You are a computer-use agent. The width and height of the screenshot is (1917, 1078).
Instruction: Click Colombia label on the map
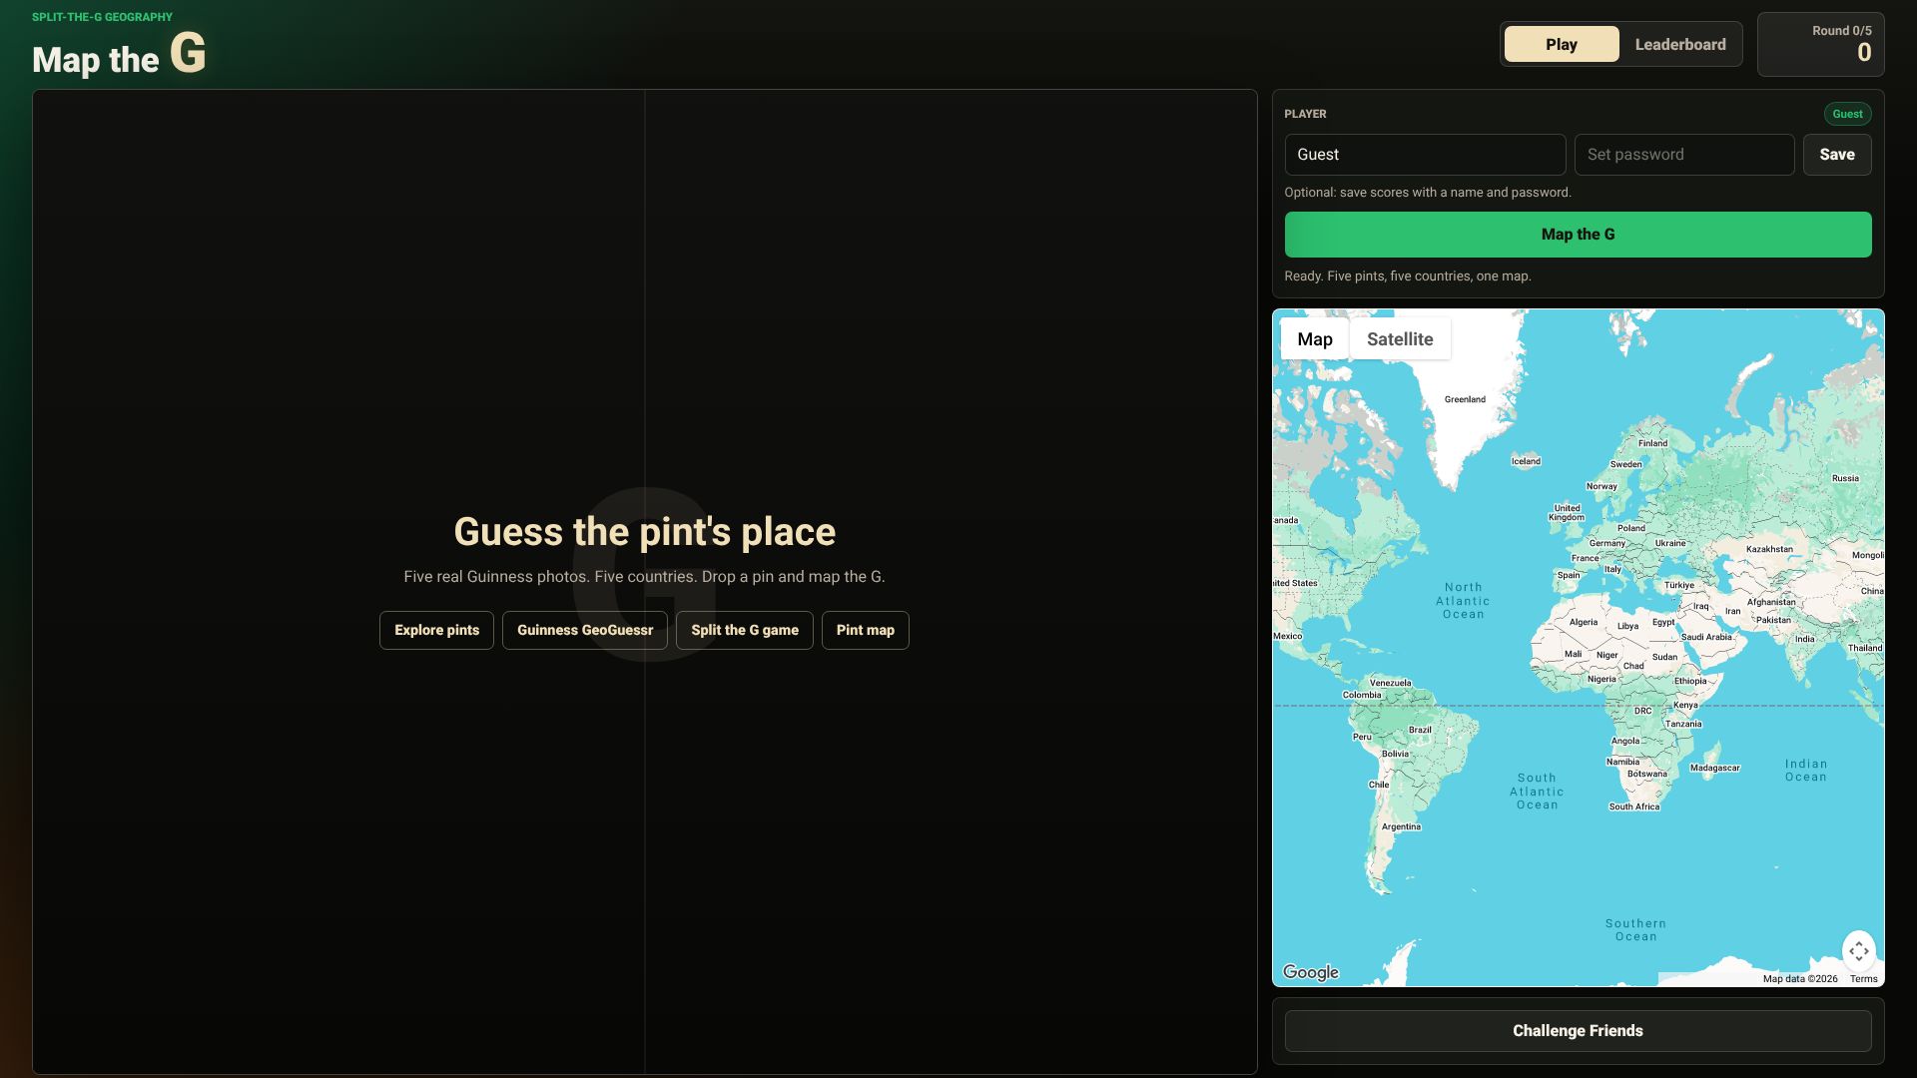1362,695
